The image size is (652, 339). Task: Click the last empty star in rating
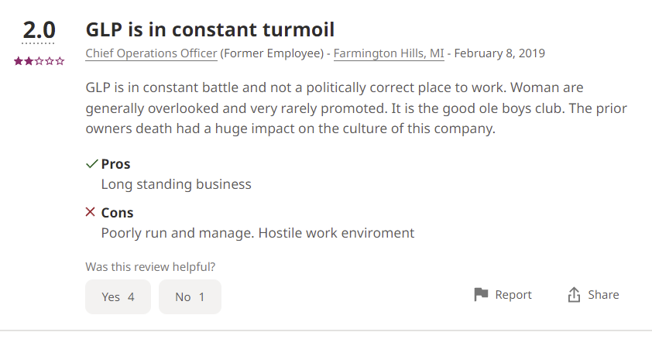coord(60,61)
